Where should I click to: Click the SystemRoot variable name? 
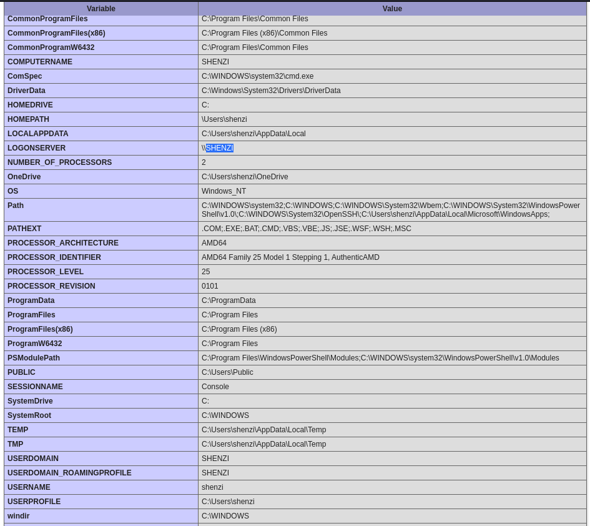pos(29,415)
